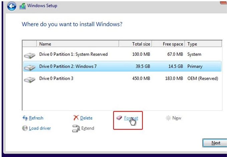The image size is (227, 157).
Task: Click the Load driver disc icon
Action: [x=25, y=128]
